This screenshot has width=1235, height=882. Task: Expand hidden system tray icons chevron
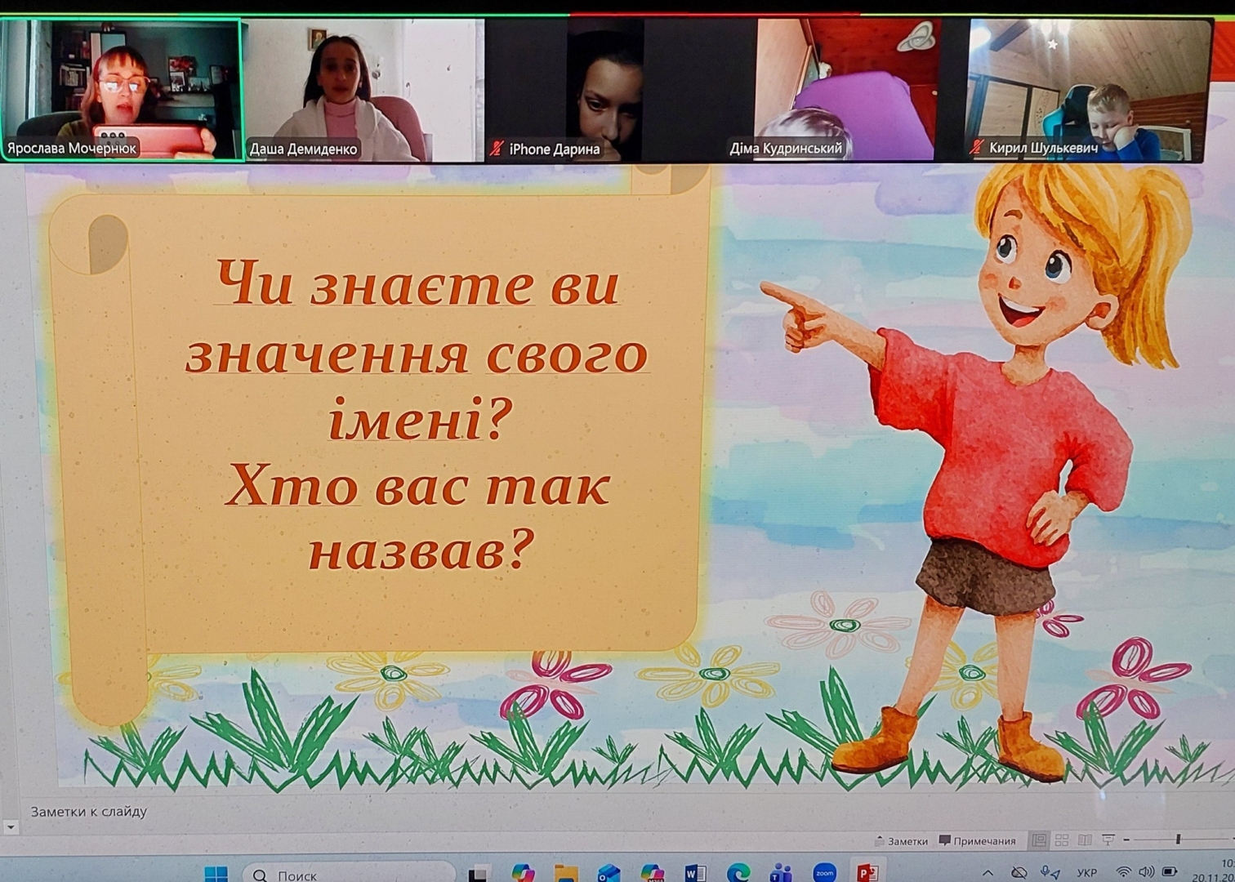pos(988,873)
